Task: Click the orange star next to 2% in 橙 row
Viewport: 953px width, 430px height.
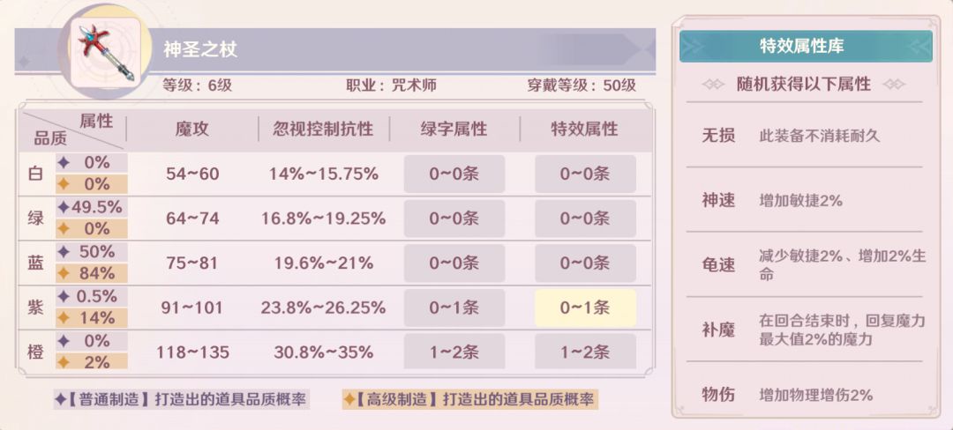Action: coord(64,362)
